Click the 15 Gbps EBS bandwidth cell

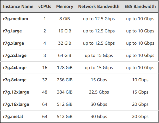pos(140,92)
